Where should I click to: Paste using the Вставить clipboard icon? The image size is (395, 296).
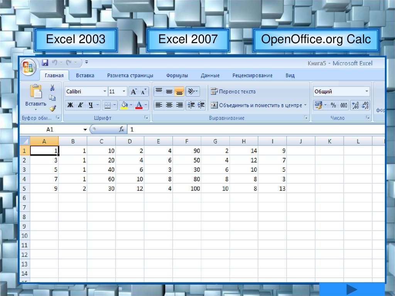click(x=36, y=91)
